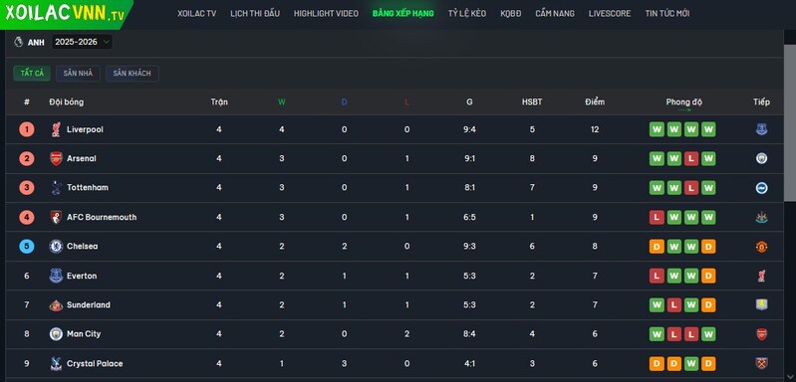The image size is (796, 382).
Task: Open Bournemouth's next opponent Newcastle crest
Action: [x=761, y=217]
